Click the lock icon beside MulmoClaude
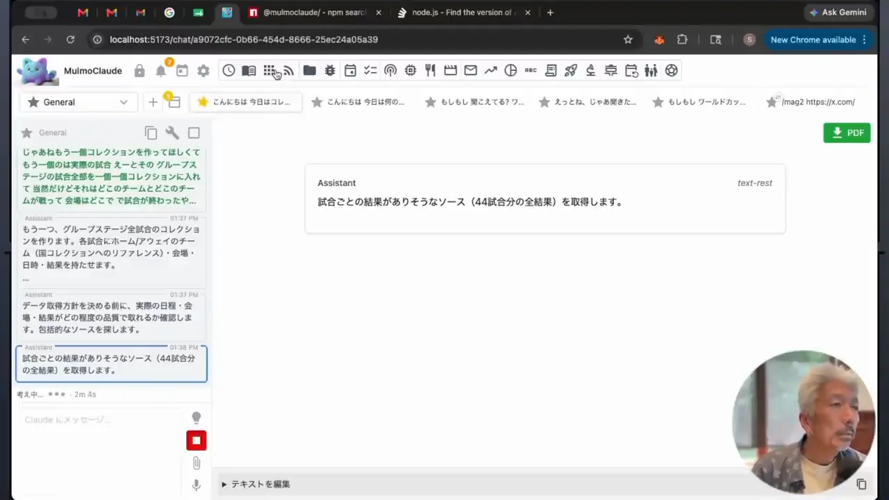The width and height of the screenshot is (889, 500). (x=140, y=71)
